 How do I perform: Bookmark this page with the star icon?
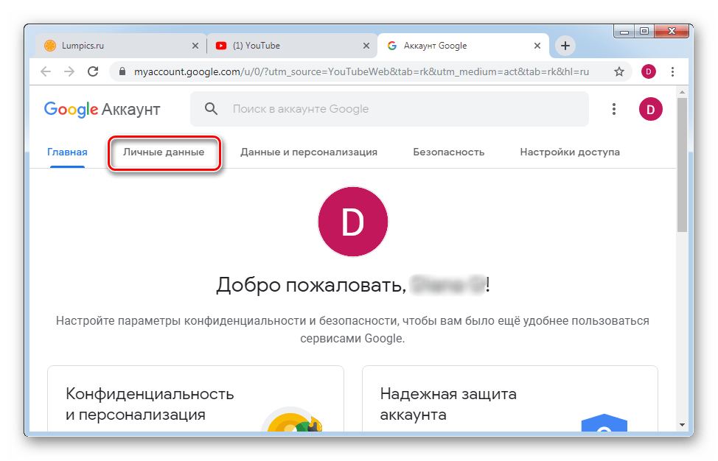619,71
